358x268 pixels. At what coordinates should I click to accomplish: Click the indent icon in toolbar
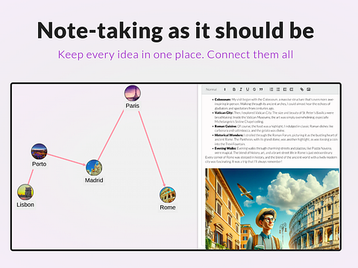click(x=292, y=89)
